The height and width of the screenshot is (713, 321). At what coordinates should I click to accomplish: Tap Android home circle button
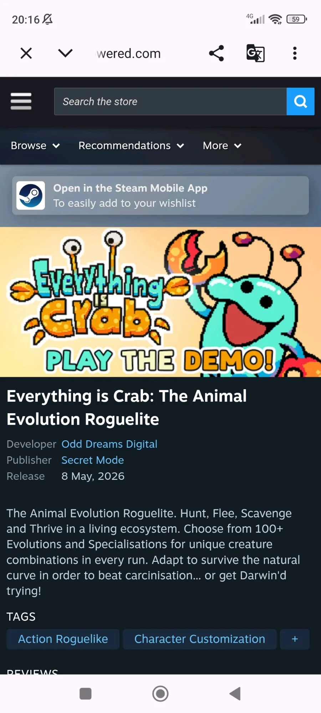[x=160, y=694]
